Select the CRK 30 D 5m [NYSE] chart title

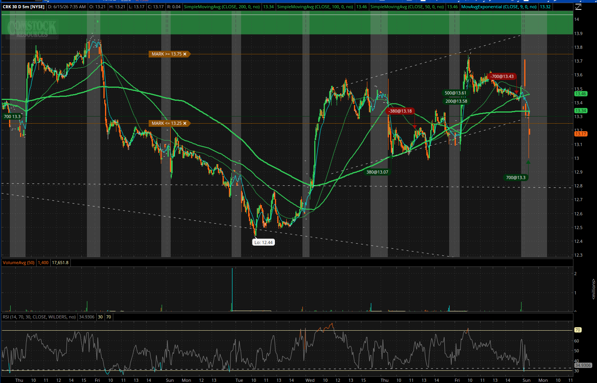(x=24, y=7)
